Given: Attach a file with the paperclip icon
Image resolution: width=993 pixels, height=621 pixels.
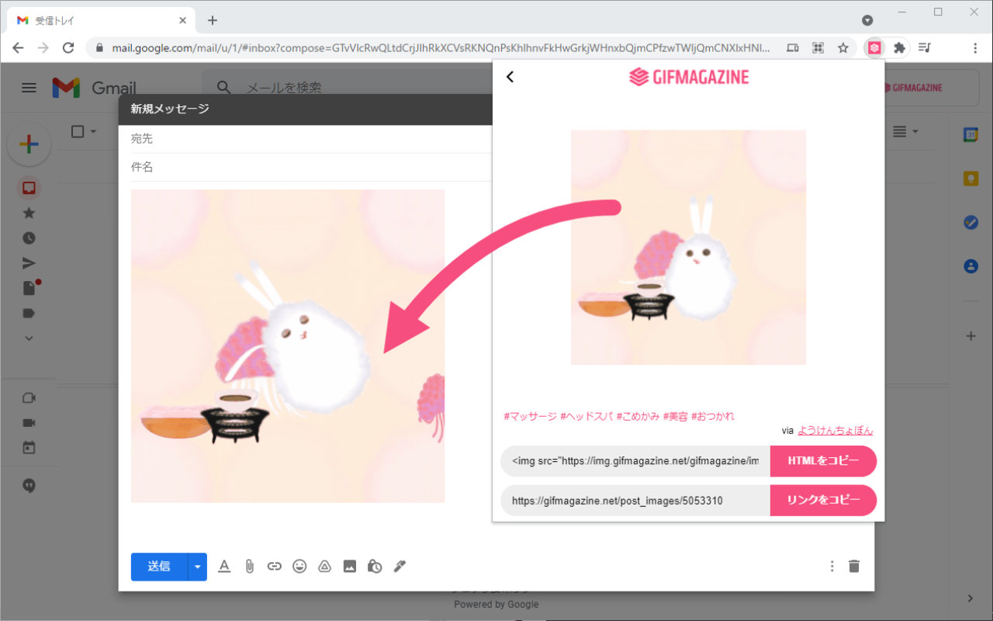Looking at the screenshot, I should [249, 567].
